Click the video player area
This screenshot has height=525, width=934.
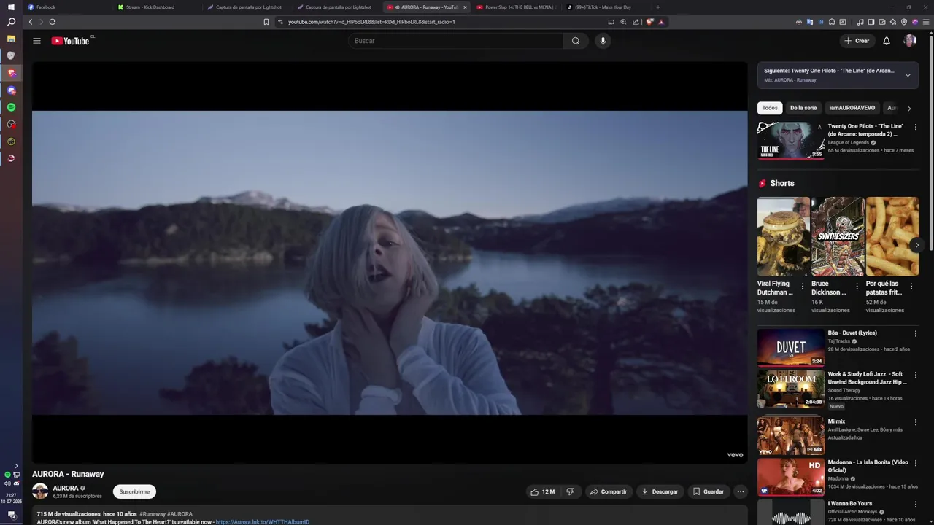tap(390, 262)
